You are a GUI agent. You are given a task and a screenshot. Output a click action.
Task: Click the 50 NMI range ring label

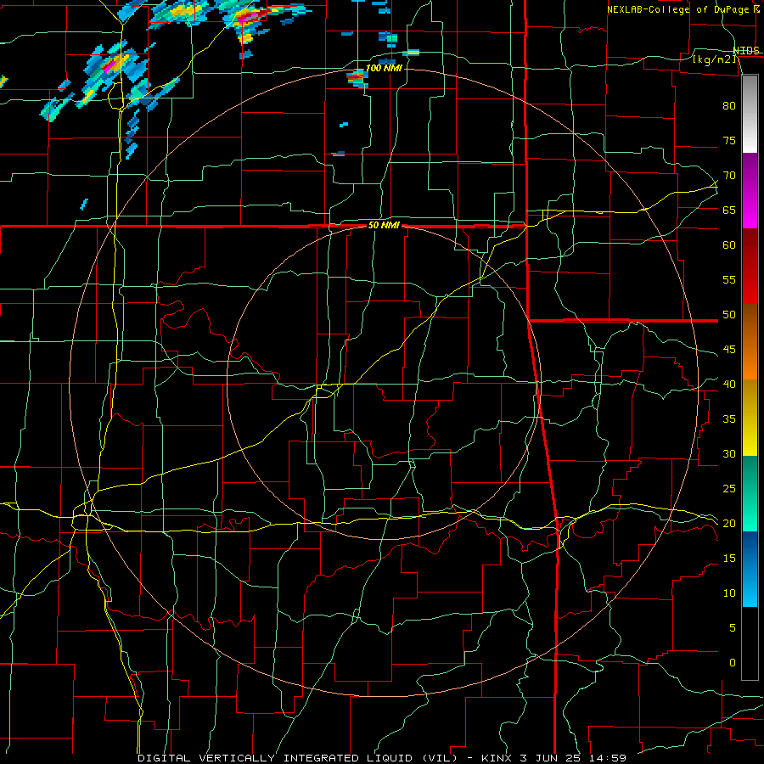click(384, 225)
